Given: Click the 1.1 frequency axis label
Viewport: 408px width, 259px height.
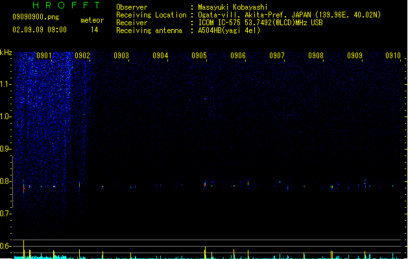Looking at the screenshot, I should [x=5, y=84].
